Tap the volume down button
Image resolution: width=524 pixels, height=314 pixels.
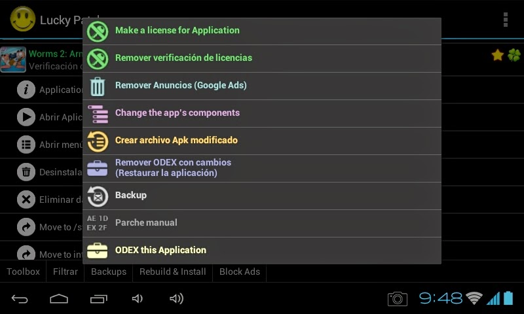tap(138, 298)
